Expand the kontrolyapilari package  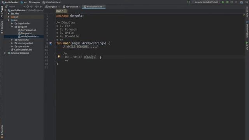[x=12, y=43]
